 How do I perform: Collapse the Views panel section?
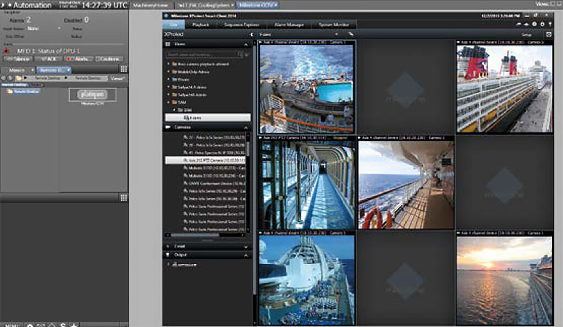pos(246,44)
